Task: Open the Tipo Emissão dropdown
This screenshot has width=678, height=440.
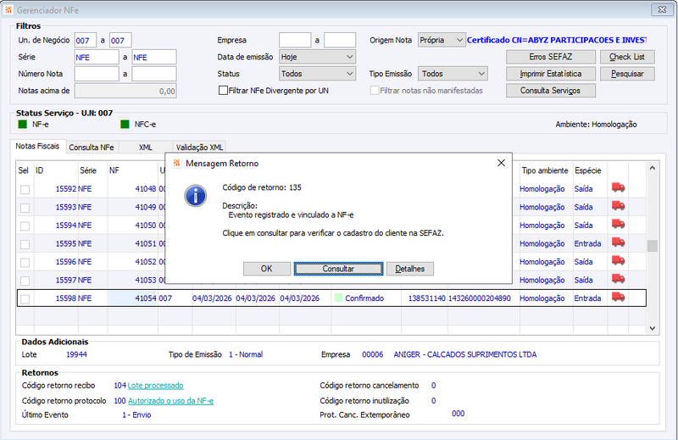Action: pos(453,74)
